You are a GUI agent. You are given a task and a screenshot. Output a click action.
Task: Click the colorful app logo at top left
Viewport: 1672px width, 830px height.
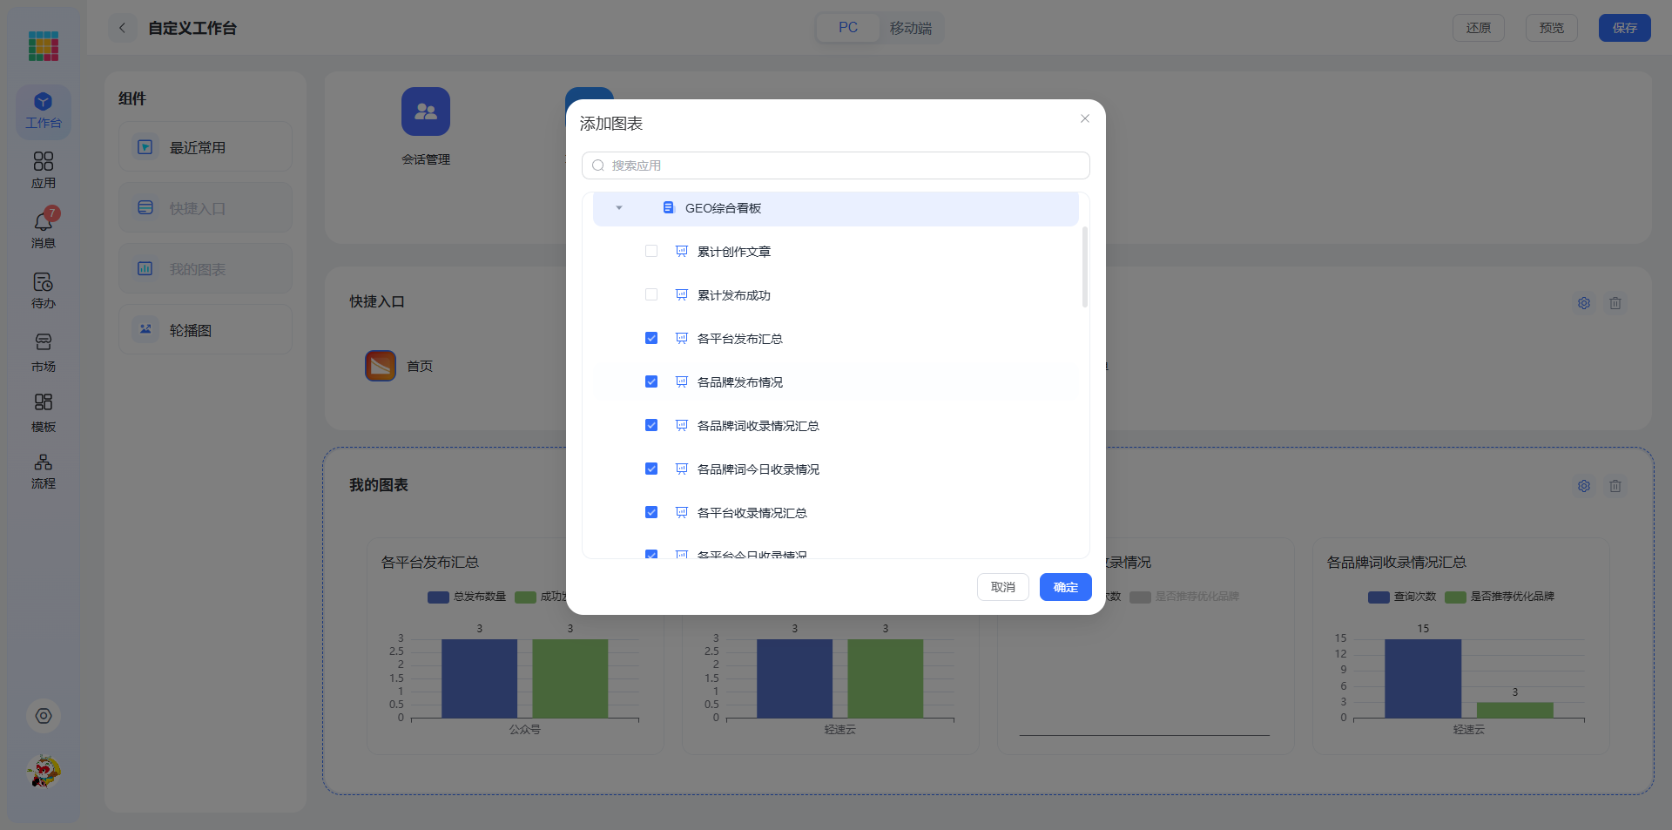click(x=43, y=45)
